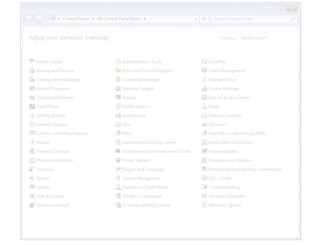Open the Parental Controls icon
The width and height of the screenshot is (327, 245).
tap(32, 151)
